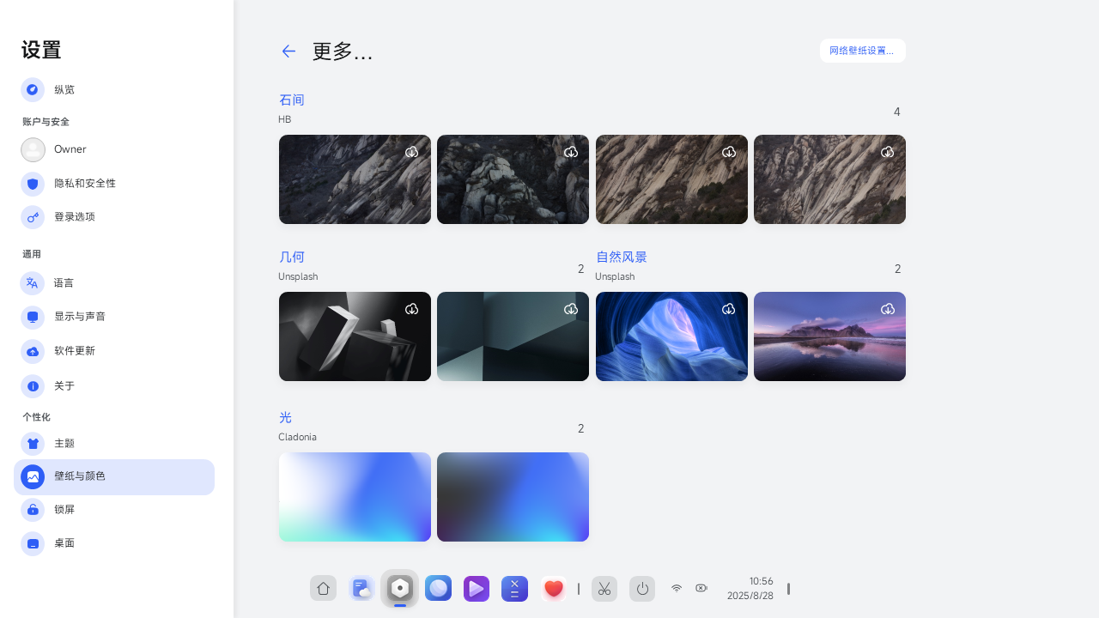The image size is (1099, 618).
Task: Download third 石间 wallpaper via cloud icon
Action: 729,152
